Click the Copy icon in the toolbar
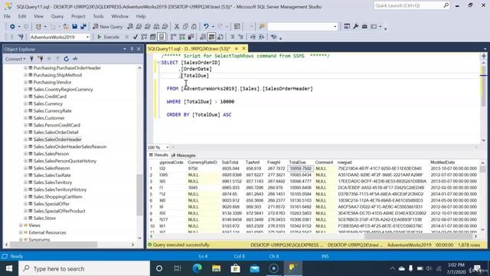 tap(185, 27)
